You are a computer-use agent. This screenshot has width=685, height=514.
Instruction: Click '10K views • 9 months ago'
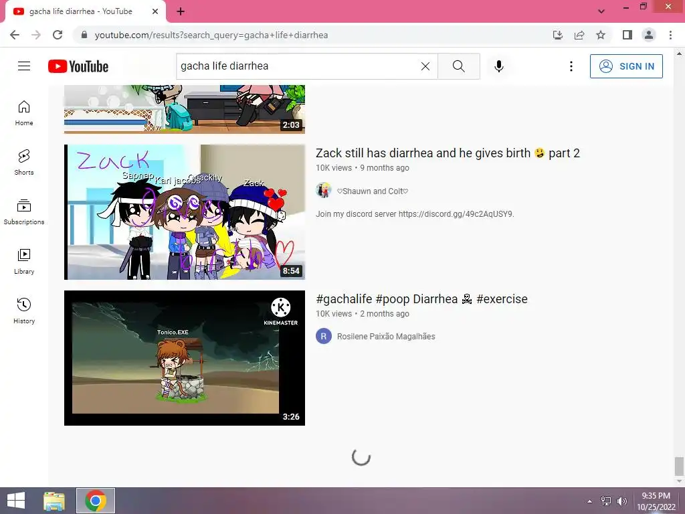tap(363, 168)
